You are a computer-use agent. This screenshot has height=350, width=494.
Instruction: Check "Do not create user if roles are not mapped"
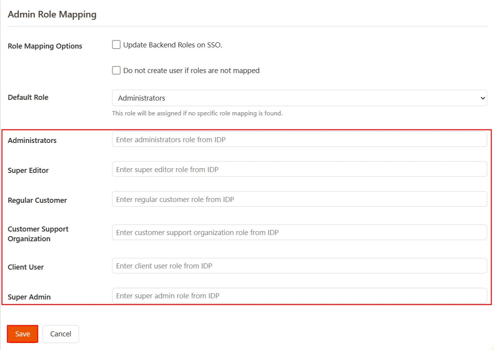tap(116, 70)
